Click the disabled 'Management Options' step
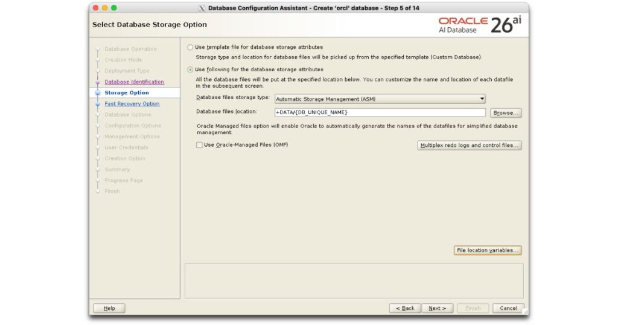The height and width of the screenshot is (325, 618). tap(132, 137)
